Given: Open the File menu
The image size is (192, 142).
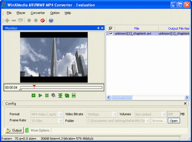Looking at the screenshot, I should point(9,13).
